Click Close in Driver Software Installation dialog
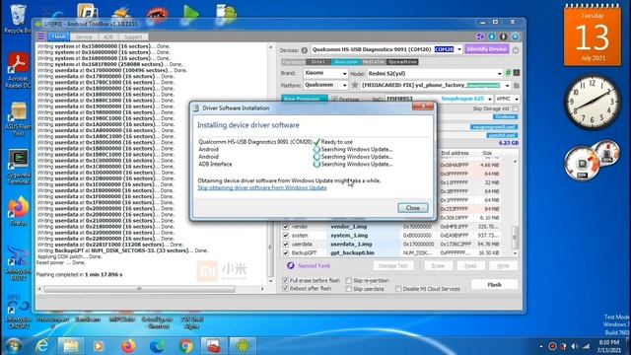631x355 pixels. point(412,208)
